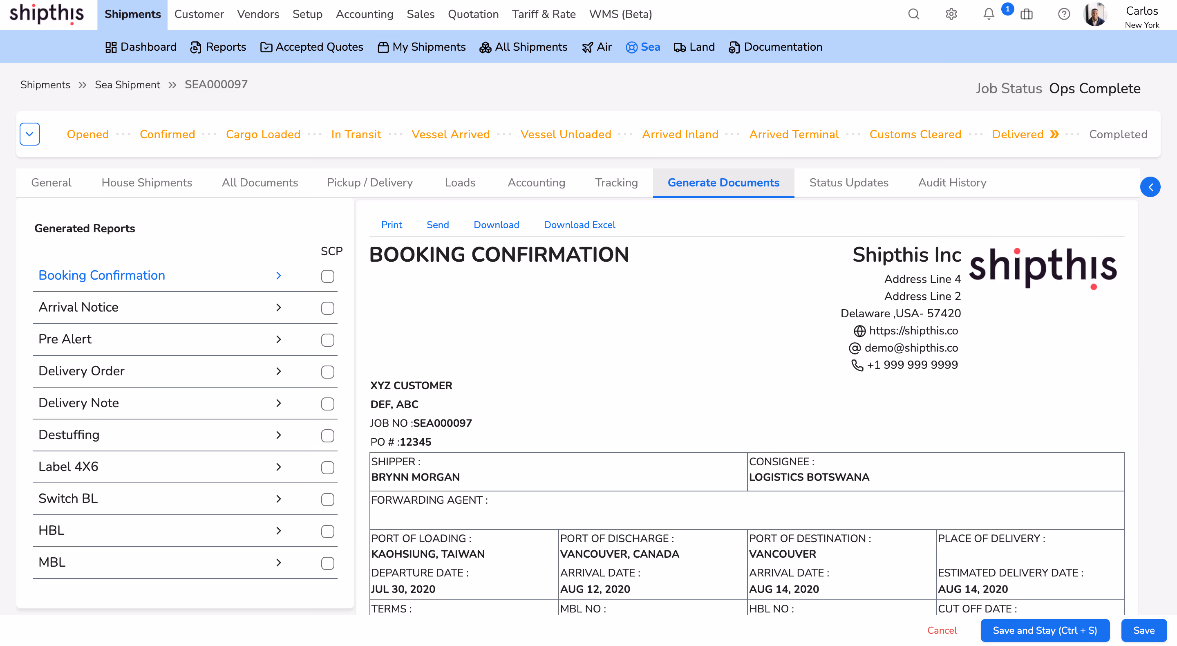This screenshot has width=1177, height=646.
Task: Expand Pre Alert report chevron
Action: (x=279, y=340)
